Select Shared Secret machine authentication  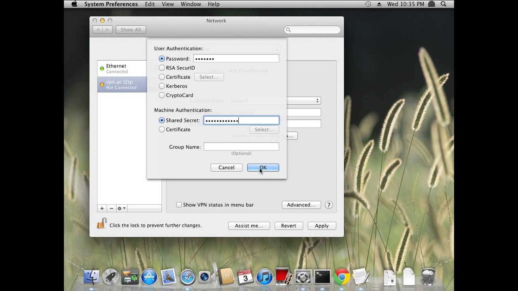[162, 120]
